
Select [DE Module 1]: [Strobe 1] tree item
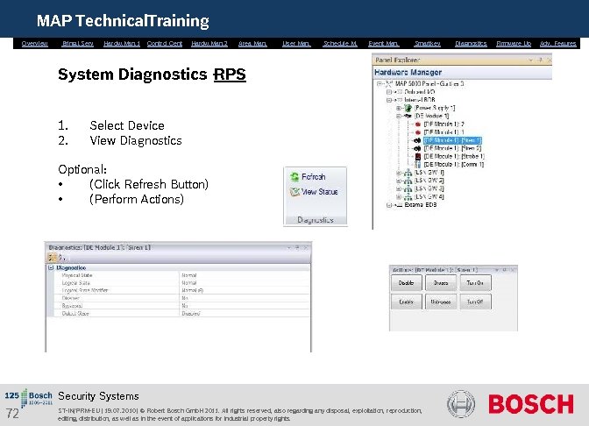[x=454, y=156]
